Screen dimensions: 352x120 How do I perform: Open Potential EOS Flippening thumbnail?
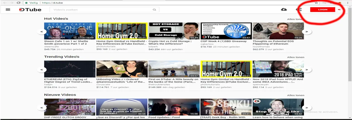tap(278, 31)
